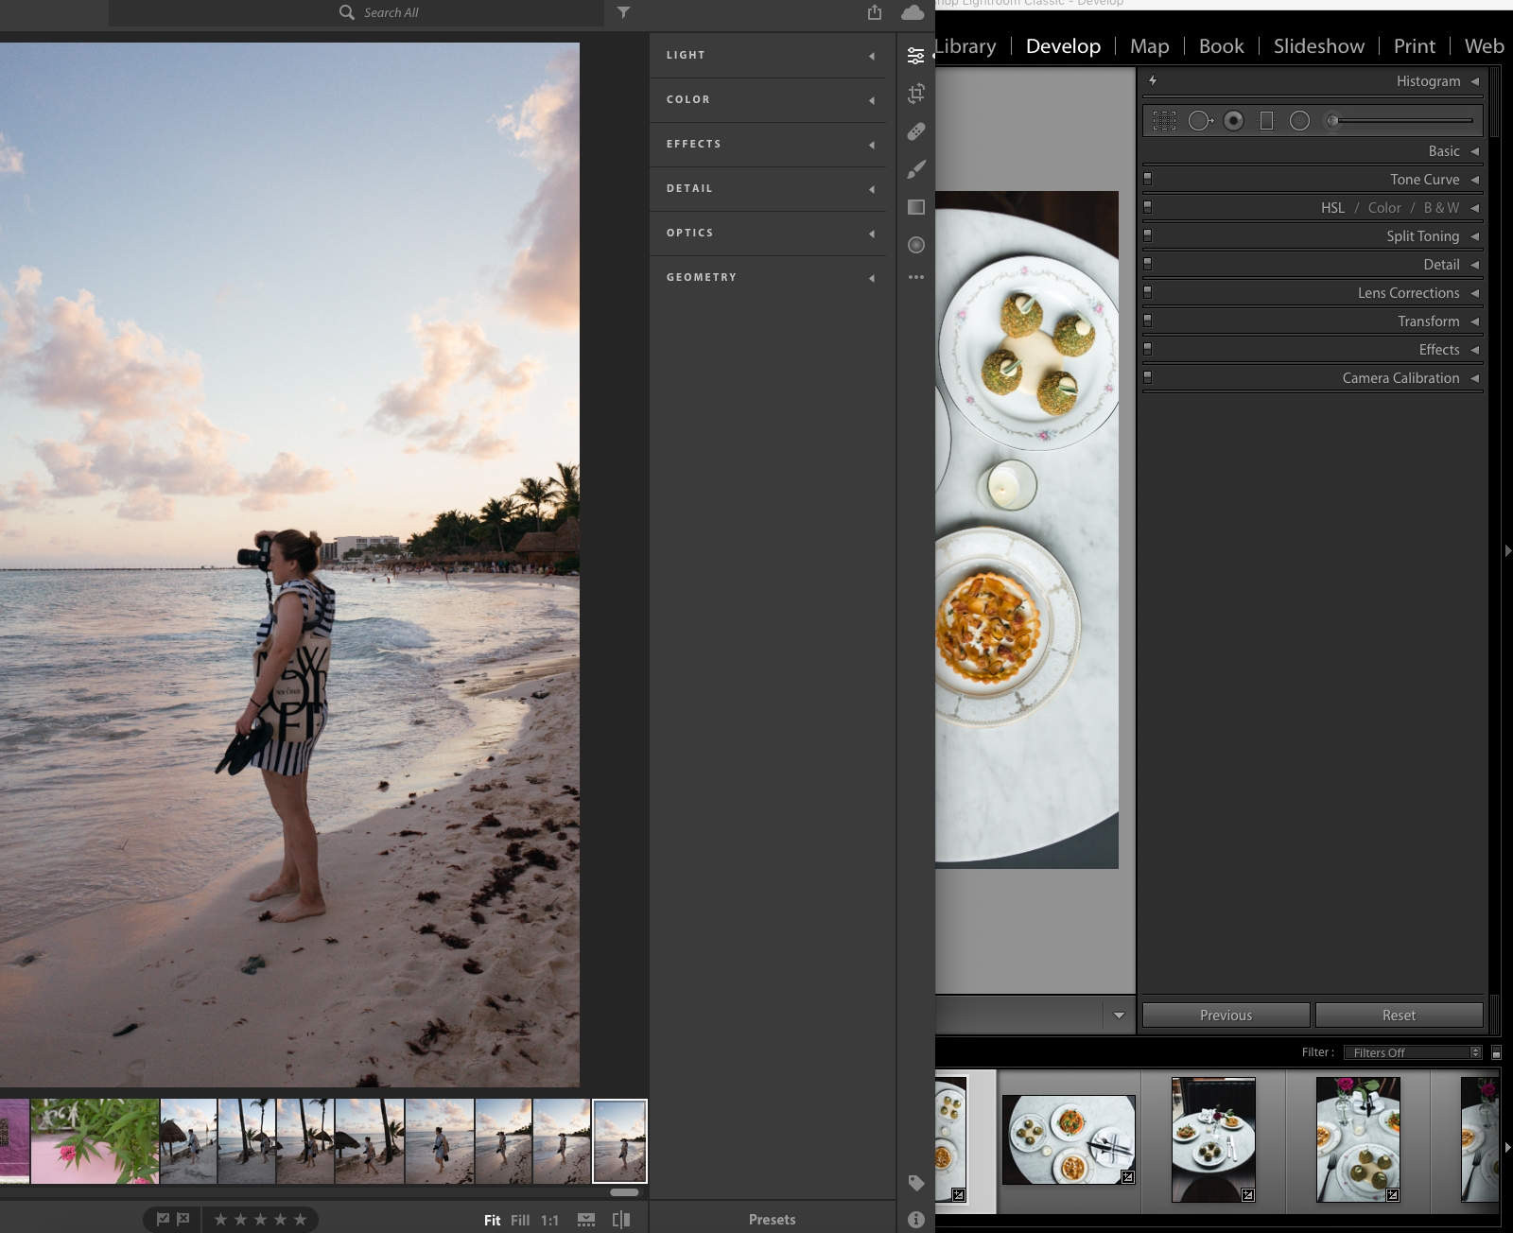The height and width of the screenshot is (1233, 1513).
Task: Open the three-dots more options icon
Action: pos(915,277)
